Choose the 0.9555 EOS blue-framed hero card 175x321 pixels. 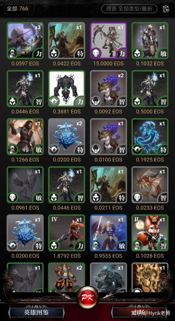pos(108,233)
